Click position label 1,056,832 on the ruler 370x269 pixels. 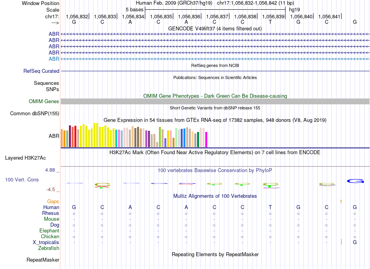(x=77, y=16)
